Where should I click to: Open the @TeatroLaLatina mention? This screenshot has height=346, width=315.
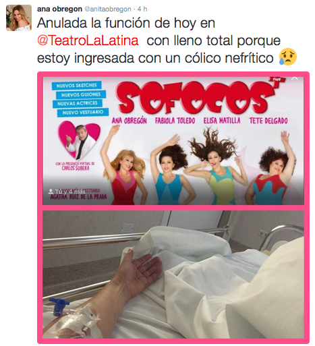coord(88,40)
